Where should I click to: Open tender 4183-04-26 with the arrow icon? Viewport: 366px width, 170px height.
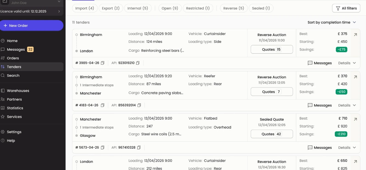355,77
